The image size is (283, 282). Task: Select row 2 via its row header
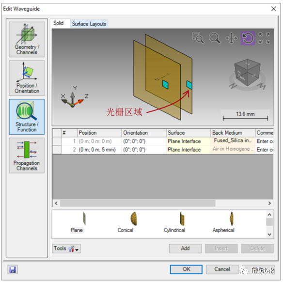click(x=57, y=150)
